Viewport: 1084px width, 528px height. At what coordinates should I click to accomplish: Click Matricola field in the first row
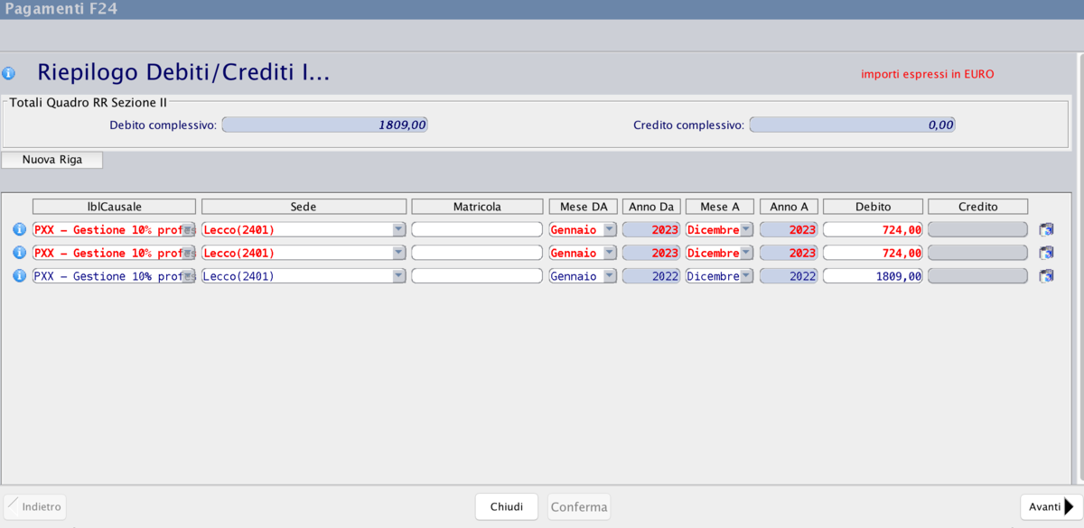click(x=476, y=230)
